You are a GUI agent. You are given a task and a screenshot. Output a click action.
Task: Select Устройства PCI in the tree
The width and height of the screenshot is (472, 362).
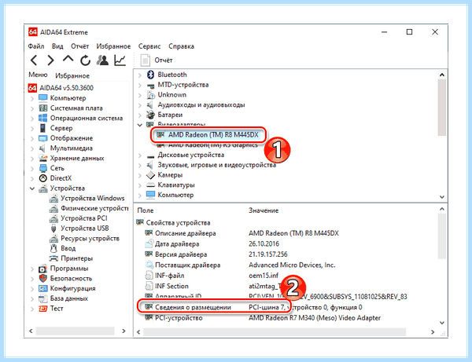click(x=84, y=218)
